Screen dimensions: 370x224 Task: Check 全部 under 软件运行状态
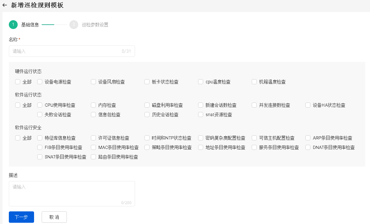[18, 105]
